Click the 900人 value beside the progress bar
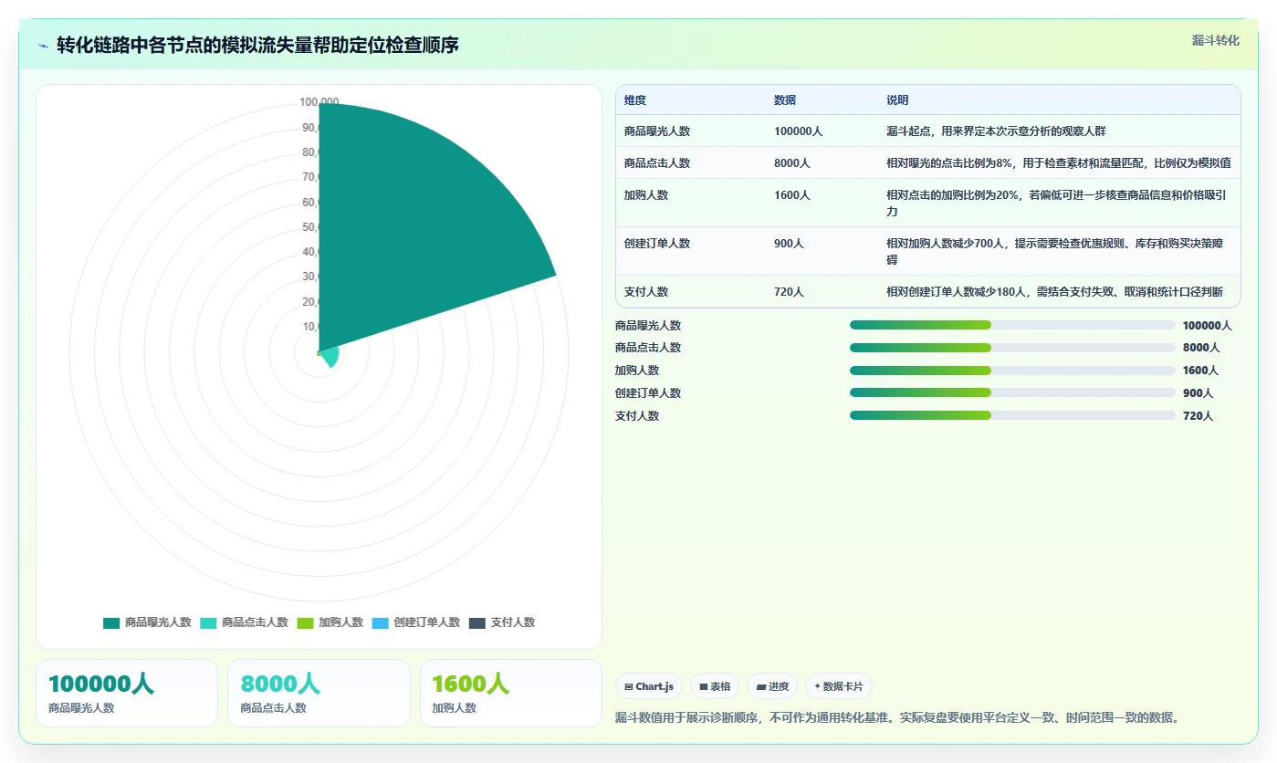The height and width of the screenshot is (763, 1277). 1198,393
